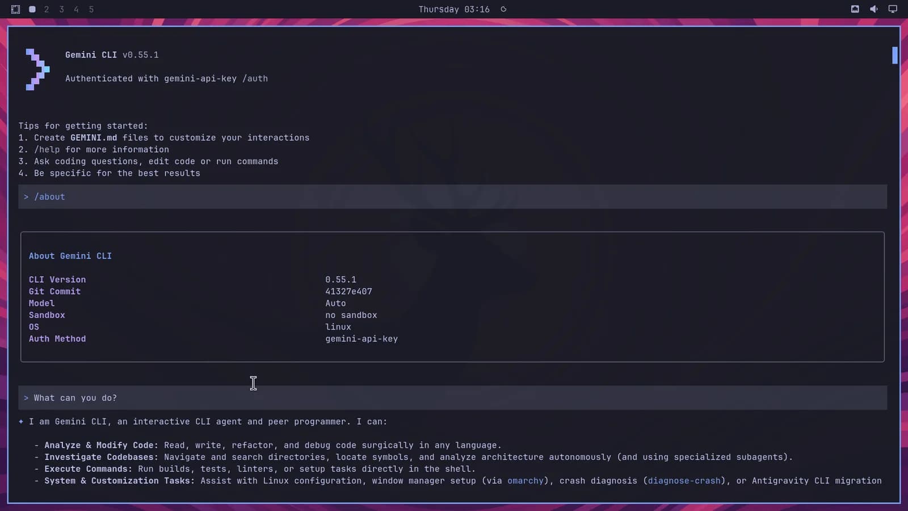Screen dimensions: 908x511
Task: Switch to workspace 2
Action: coord(47,9)
